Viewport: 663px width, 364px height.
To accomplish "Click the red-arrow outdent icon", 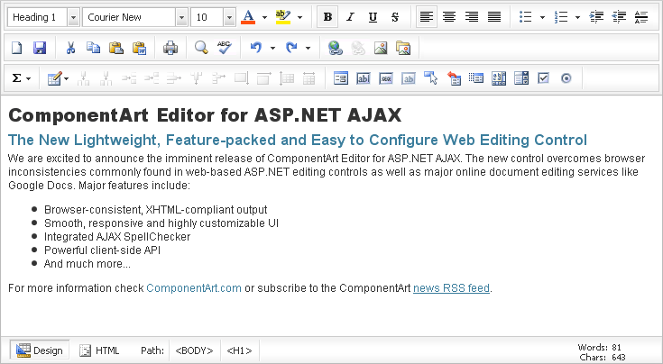I will [619, 17].
